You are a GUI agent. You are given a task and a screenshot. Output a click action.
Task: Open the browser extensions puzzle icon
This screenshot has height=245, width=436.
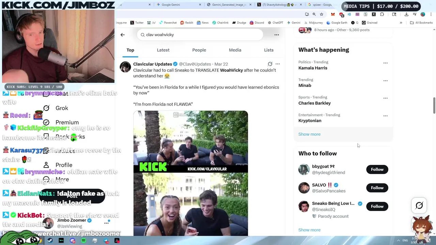pos(382,14)
